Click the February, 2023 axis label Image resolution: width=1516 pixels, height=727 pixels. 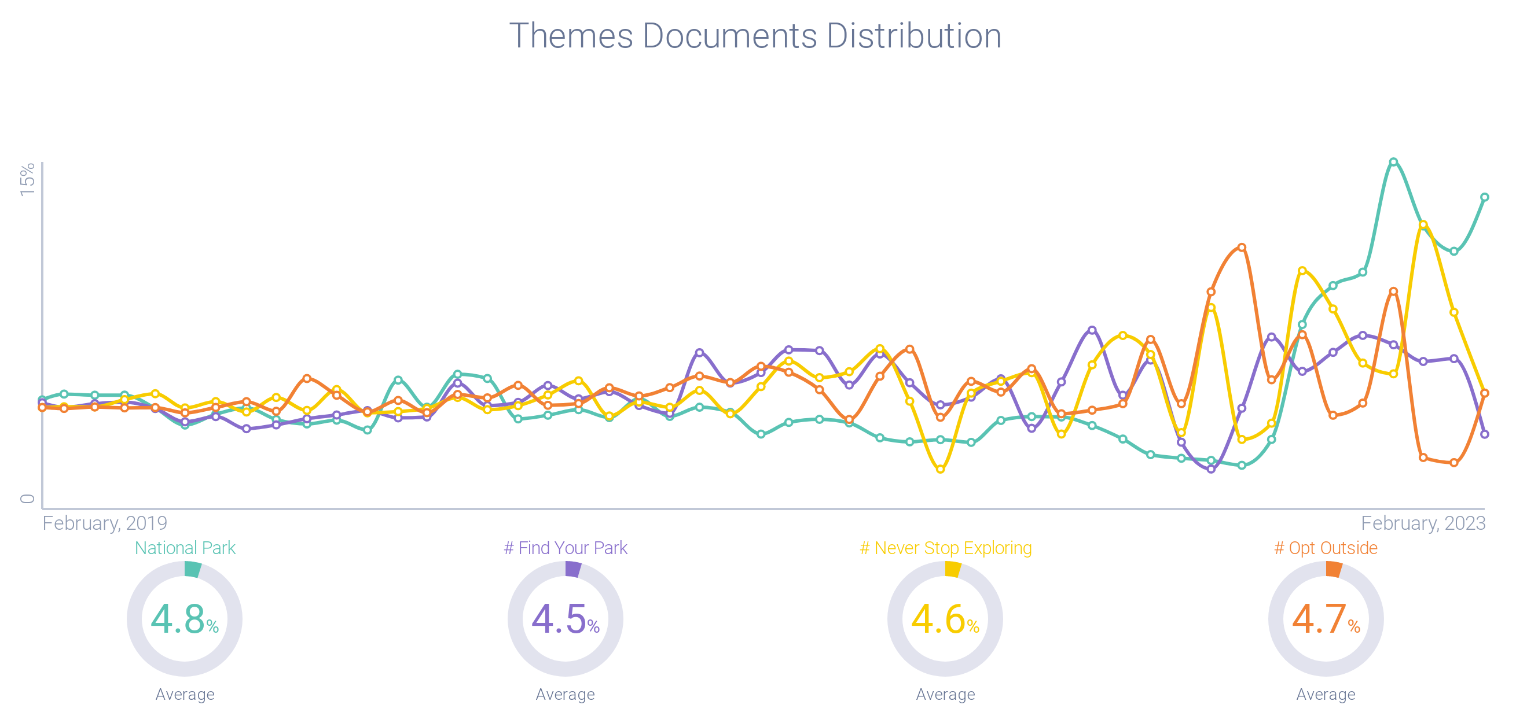click(1423, 523)
